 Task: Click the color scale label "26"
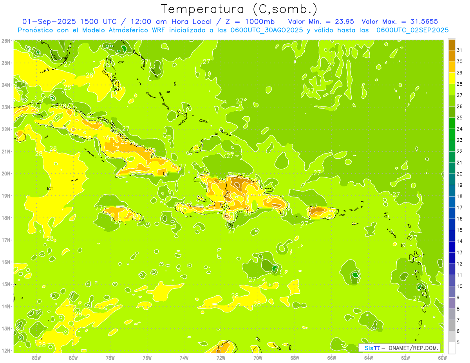(x=460, y=107)
